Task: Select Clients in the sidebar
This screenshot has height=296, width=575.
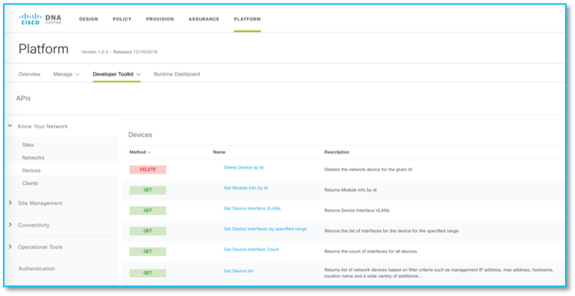Action: tap(30, 184)
